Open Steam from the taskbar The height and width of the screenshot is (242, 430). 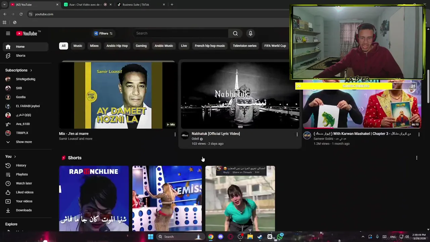click(x=260, y=237)
